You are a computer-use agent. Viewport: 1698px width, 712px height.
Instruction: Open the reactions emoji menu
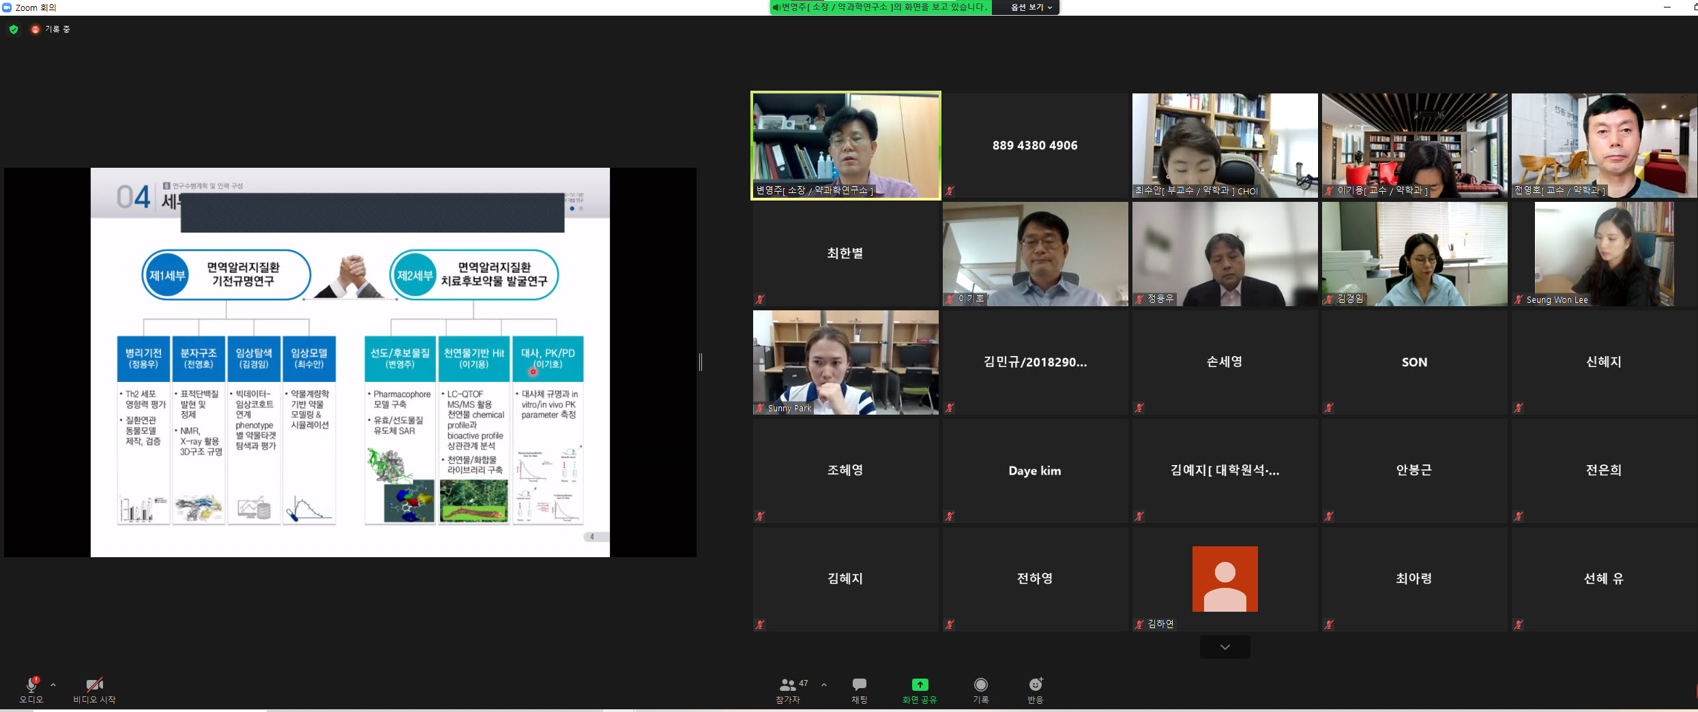pyautogui.click(x=1035, y=685)
